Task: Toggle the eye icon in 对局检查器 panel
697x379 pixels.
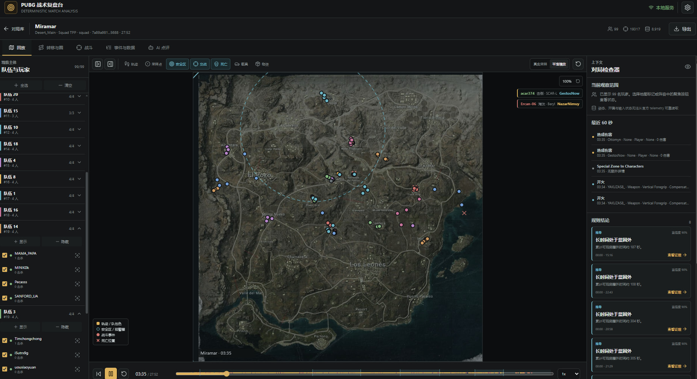Action: 688,67
